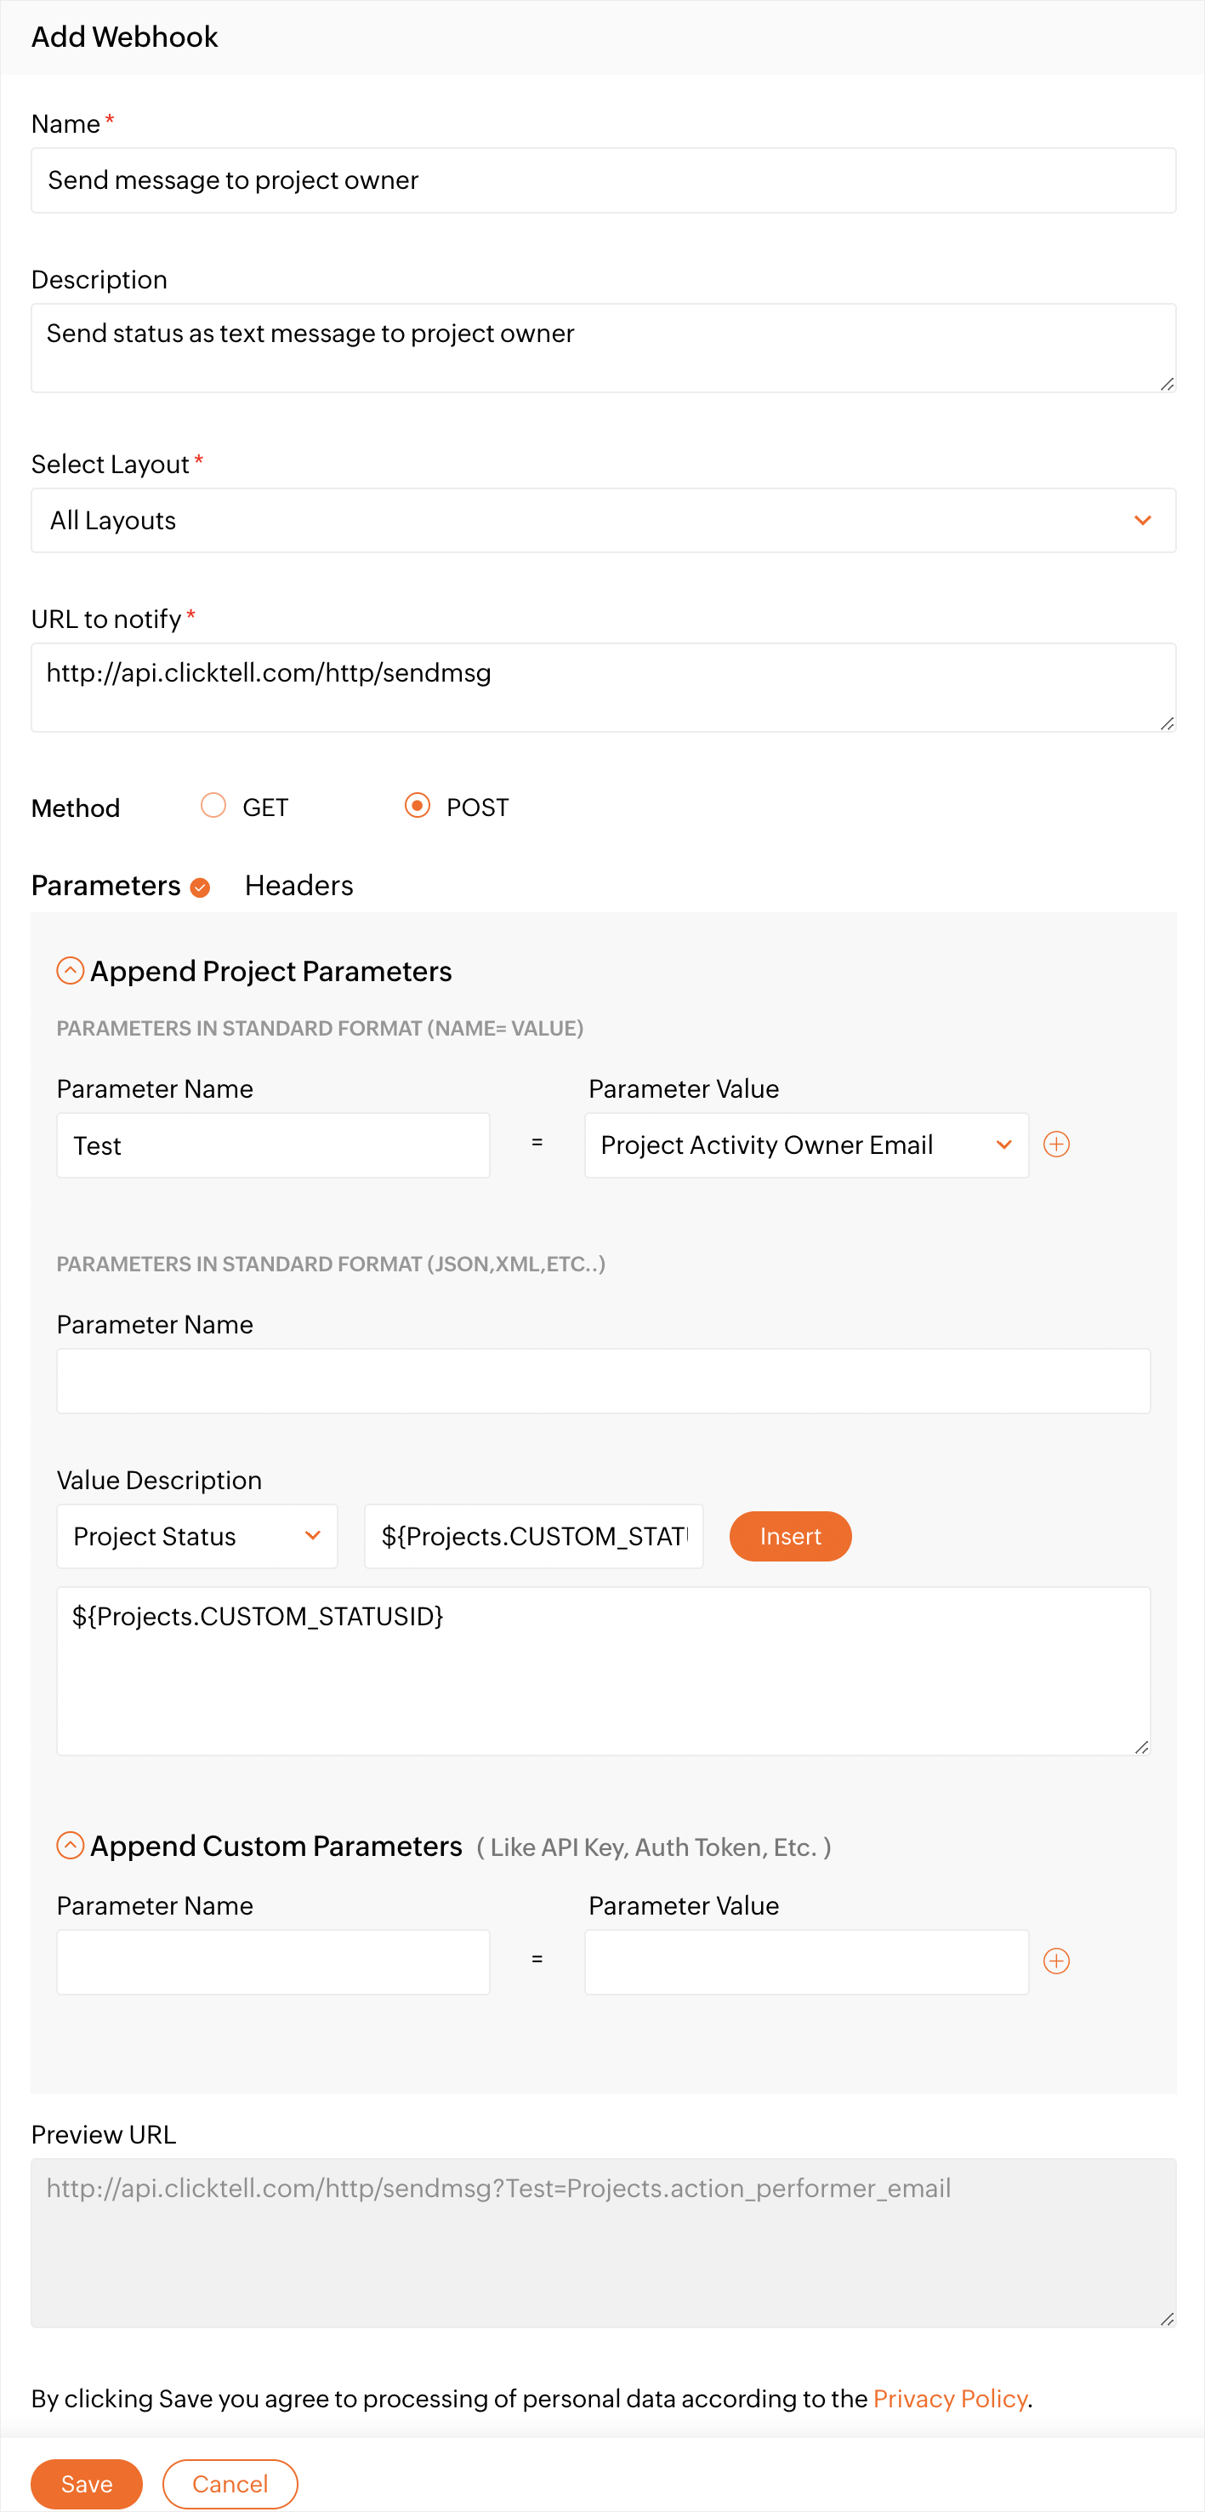Open the Project Status dropdown
The width and height of the screenshot is (1205, 2512).
click(196, 1536)
